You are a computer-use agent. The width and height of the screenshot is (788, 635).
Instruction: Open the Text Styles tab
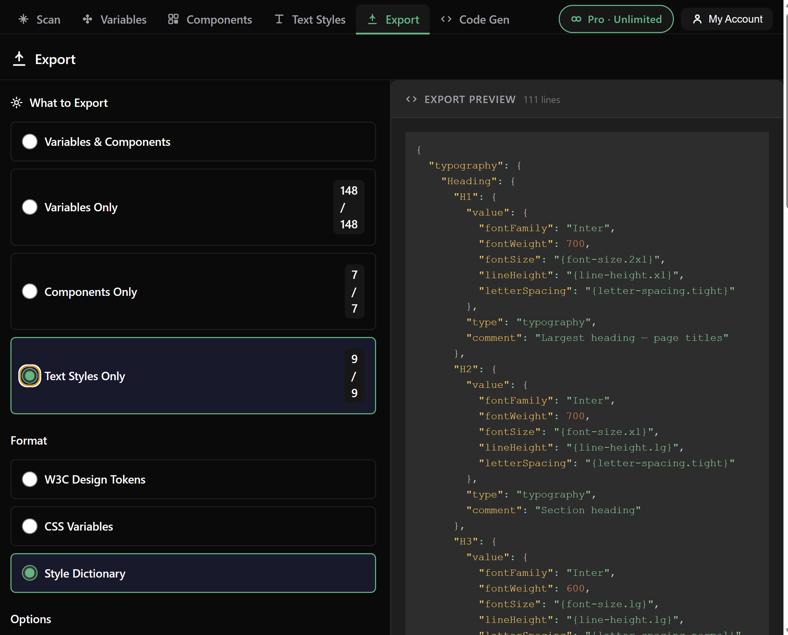pyautogui.click(x=310, y=19)
